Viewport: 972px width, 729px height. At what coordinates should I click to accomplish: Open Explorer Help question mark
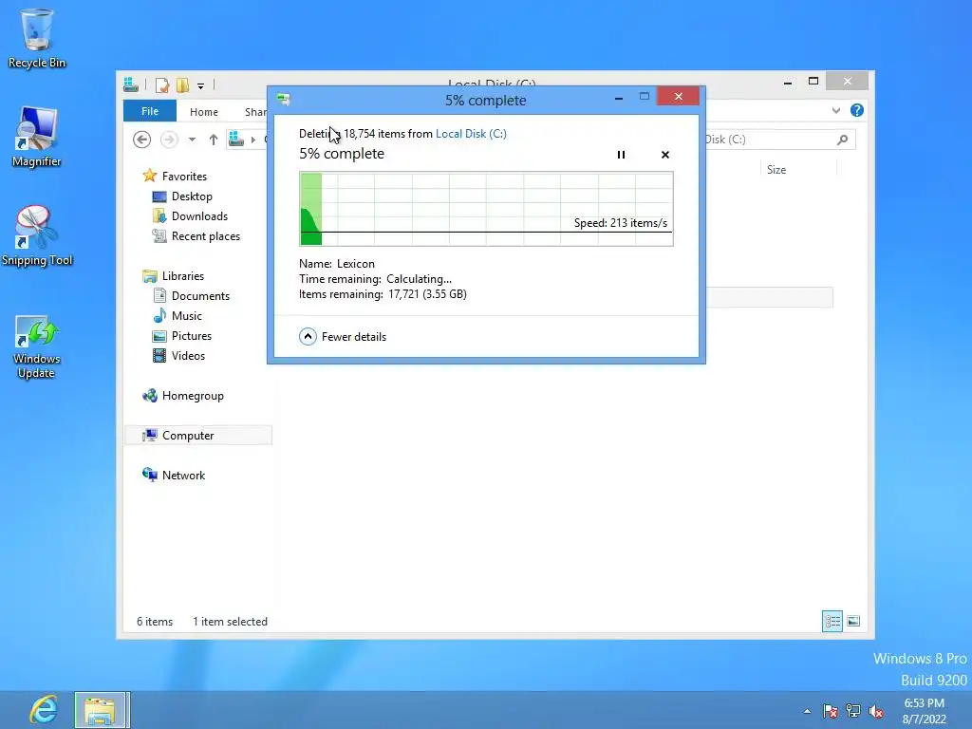click(x=857, y=110)
